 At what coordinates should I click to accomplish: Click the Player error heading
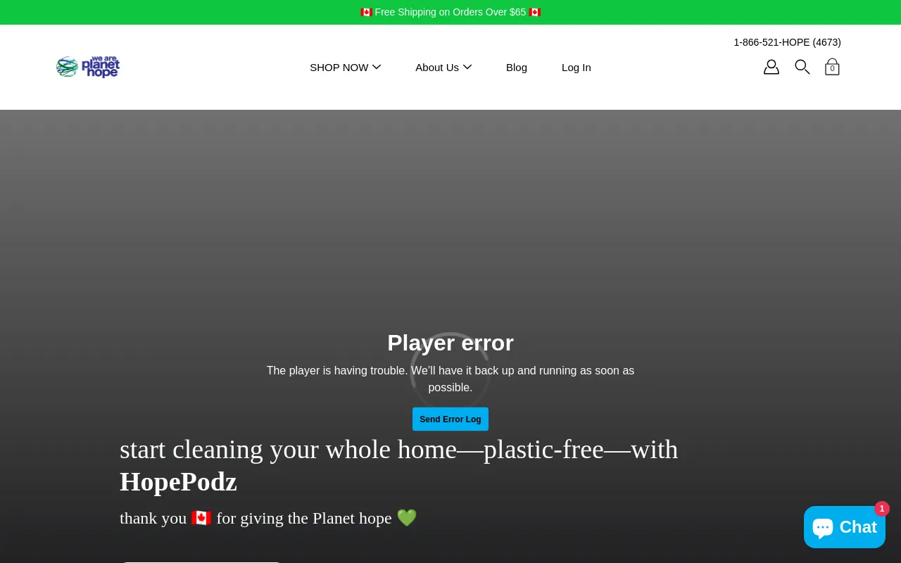tap(450, 343)
